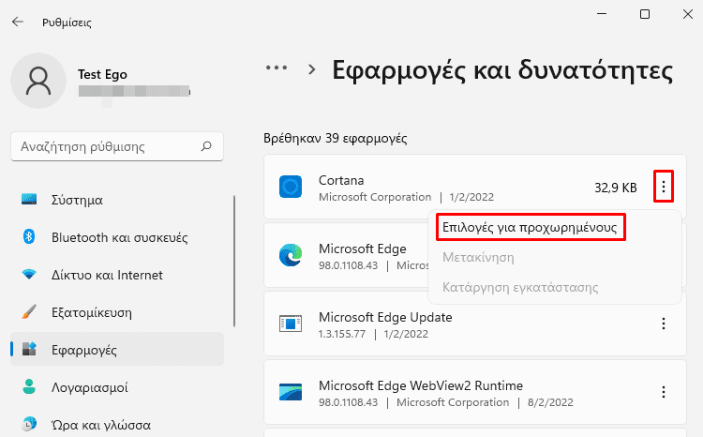Click the Εφαρμογές apps icon
Screen dimensions: 703x437
[29, 349]
